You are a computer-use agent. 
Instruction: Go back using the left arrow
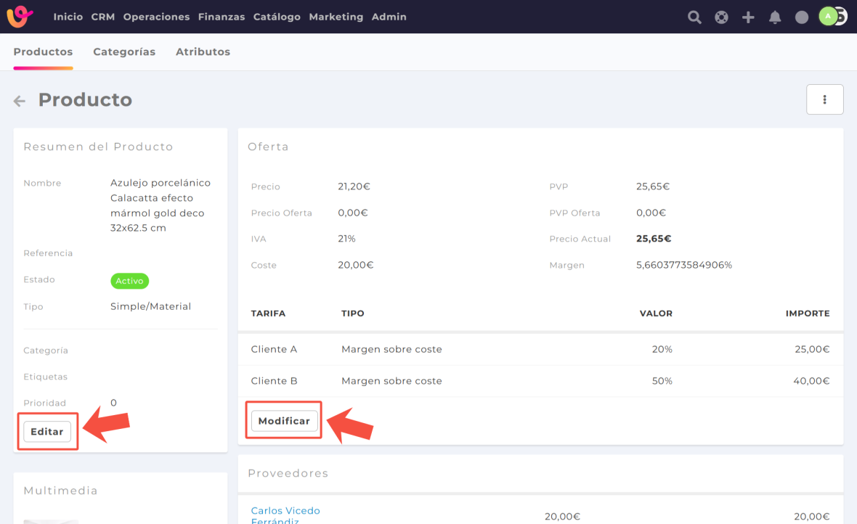[x=20, y=101]
